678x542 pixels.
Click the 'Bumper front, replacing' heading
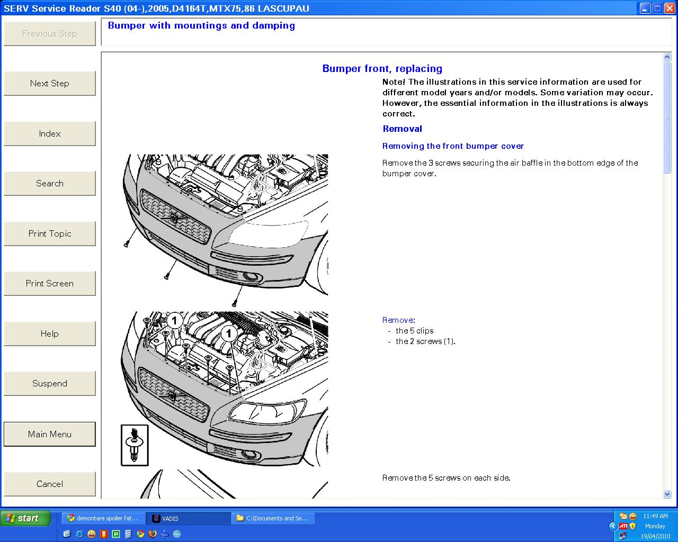[382, 68]
